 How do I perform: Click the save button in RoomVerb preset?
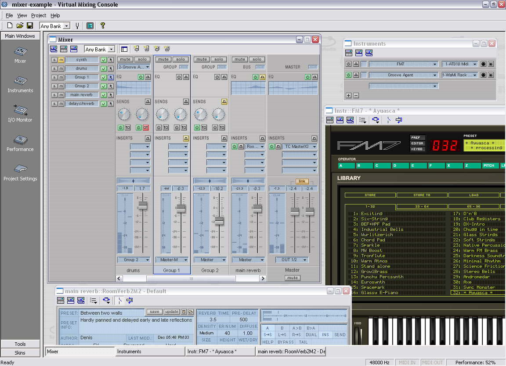click(x=154, y=312)
